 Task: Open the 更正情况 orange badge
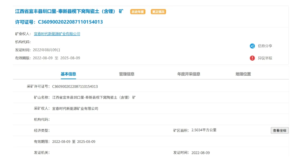[x=158, y=12]
